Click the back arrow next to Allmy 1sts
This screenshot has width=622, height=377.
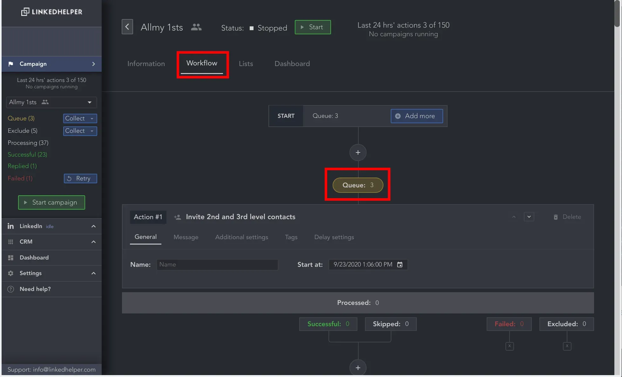point(127,27)
